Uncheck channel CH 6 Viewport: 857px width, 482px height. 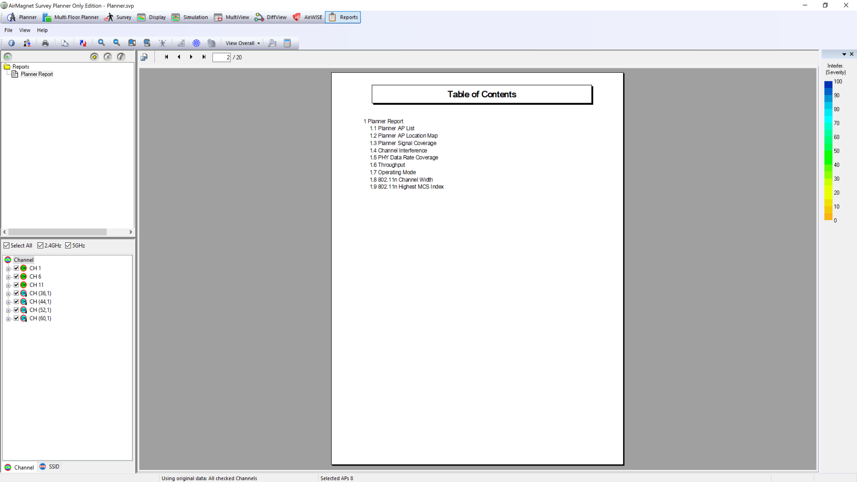16,276
